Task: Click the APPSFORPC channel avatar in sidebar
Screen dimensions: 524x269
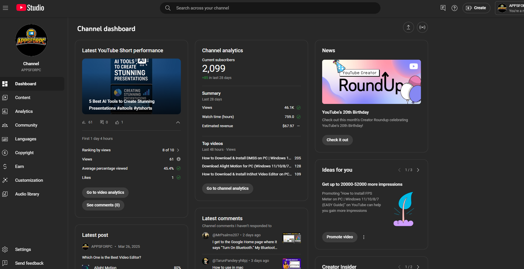Action: [x=31, y=40]
